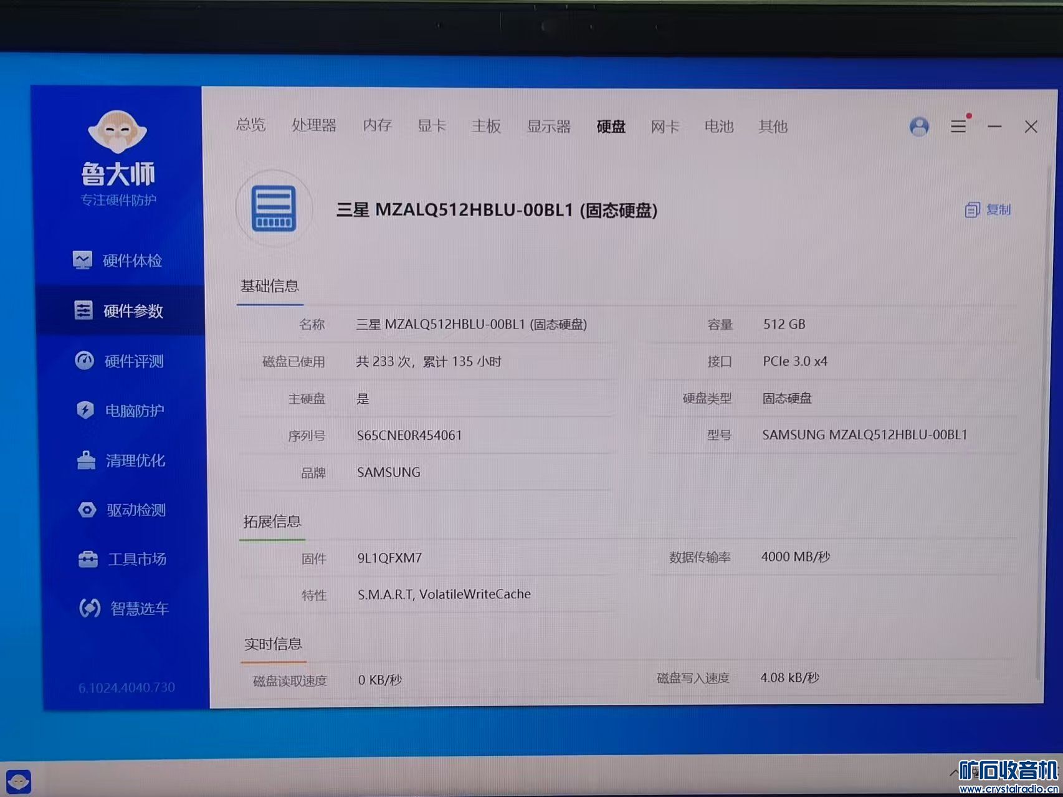Click the 鲁大师 mascot logo
This screenshot has width=1063, height=797.
pos(117,131)
